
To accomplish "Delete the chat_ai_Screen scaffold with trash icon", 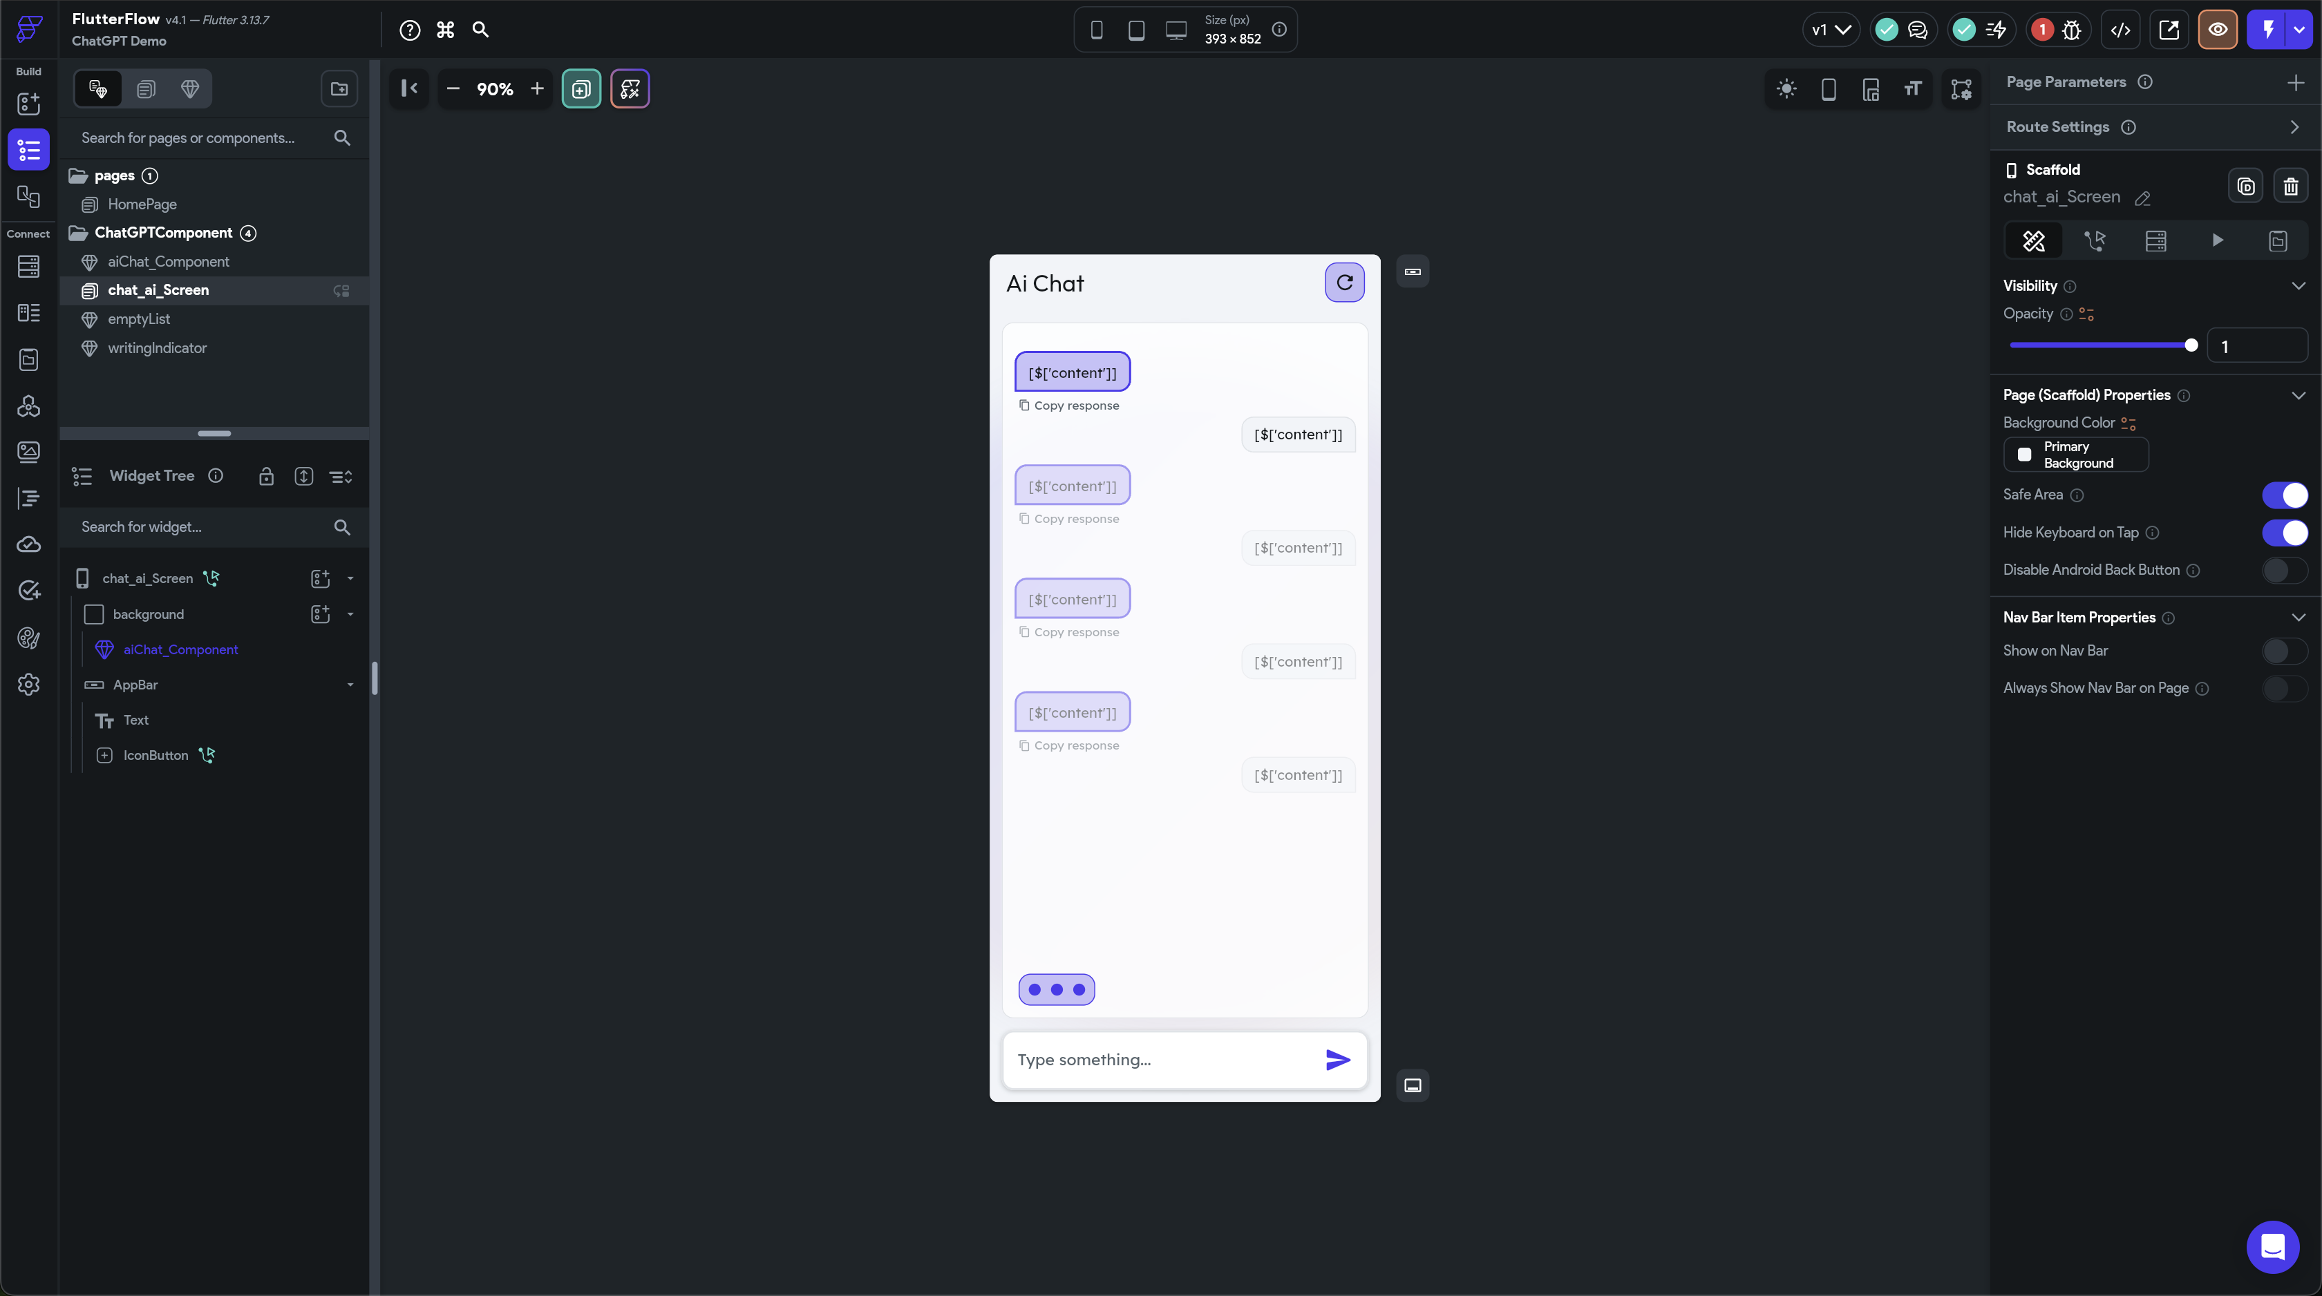I will [x=2290, y=187].
